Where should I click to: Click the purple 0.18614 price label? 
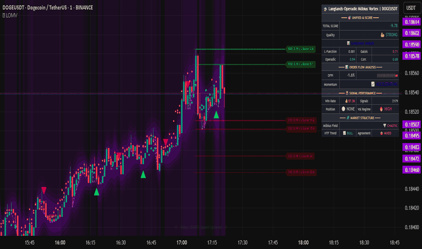pos(412,22)
